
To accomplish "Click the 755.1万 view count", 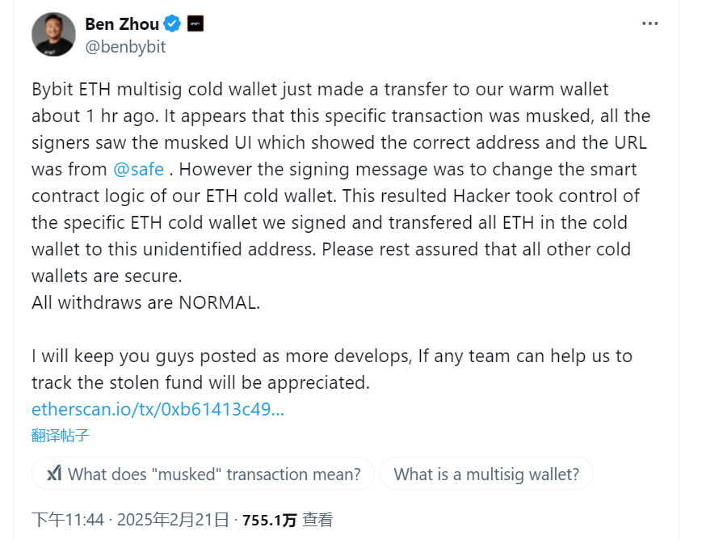I will click(269, 520).
